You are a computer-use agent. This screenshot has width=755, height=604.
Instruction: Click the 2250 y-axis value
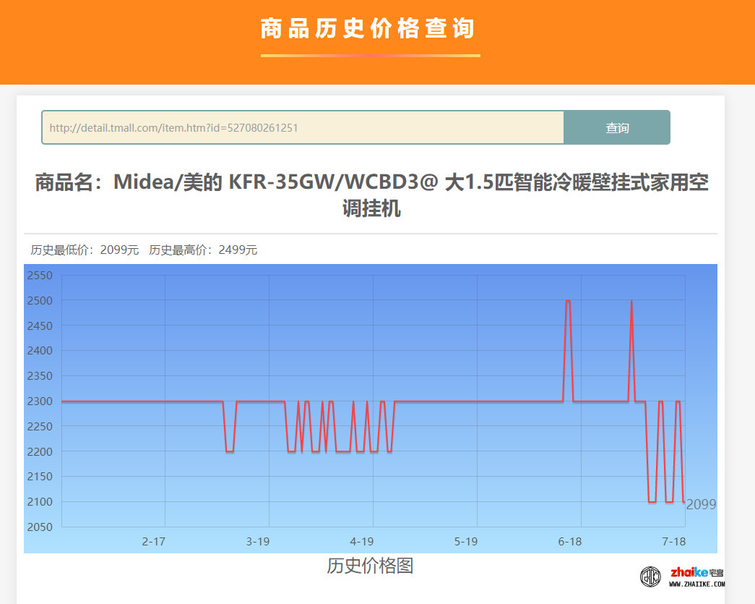click(40, 426)
